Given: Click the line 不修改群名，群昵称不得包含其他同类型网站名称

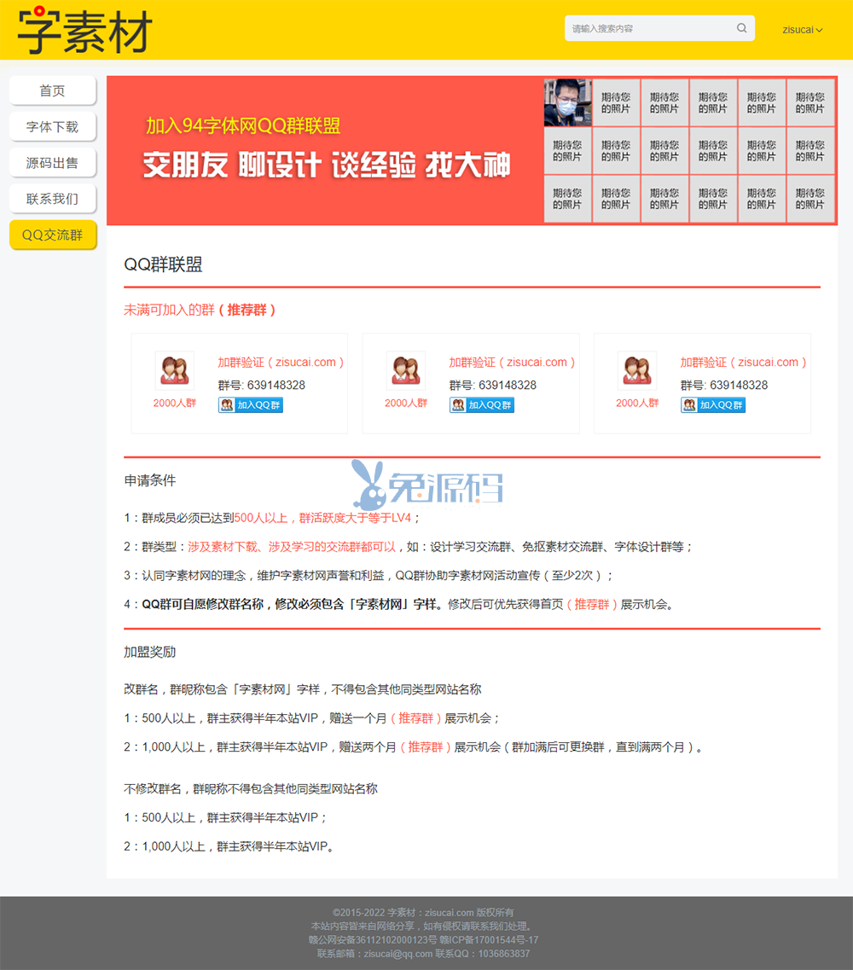Looking at the screenshot, I should coord(251,789).
